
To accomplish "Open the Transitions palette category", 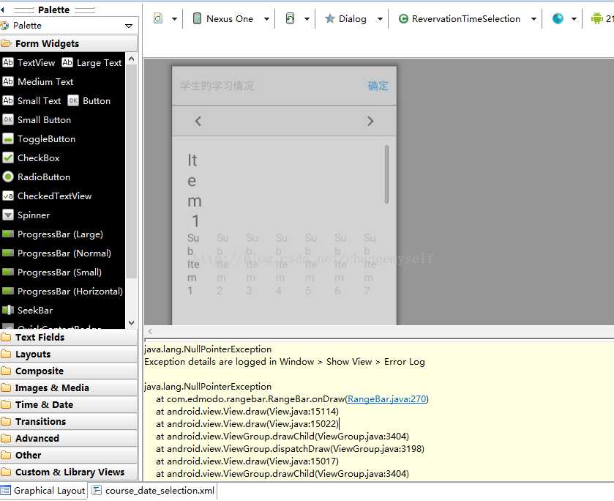I will (69, 421).
